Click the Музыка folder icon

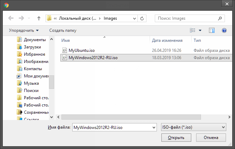pyautogui.click(x=19, y=83)
